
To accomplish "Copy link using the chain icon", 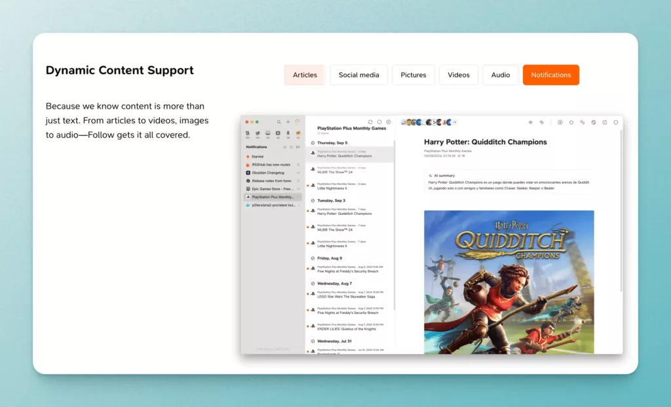I will tap(583, 123).
